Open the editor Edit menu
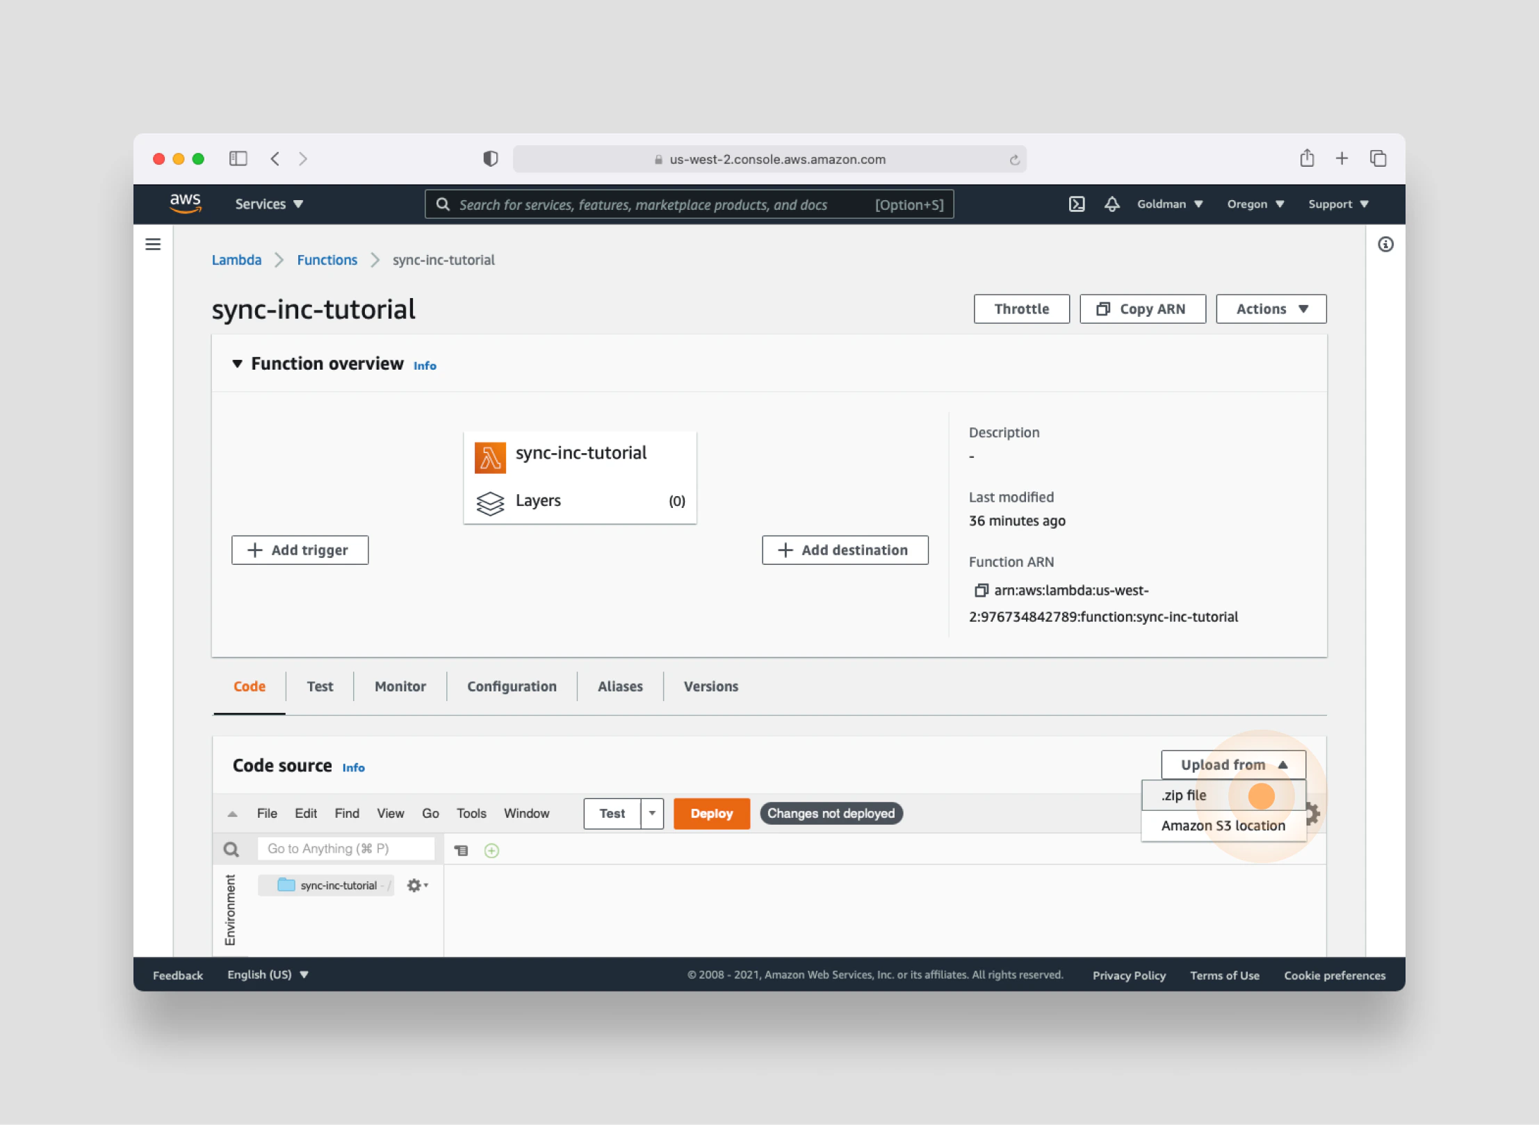 pos(306,814)
